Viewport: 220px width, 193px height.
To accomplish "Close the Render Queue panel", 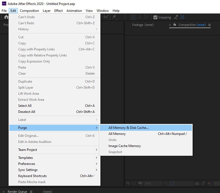I will pos(4,192).
